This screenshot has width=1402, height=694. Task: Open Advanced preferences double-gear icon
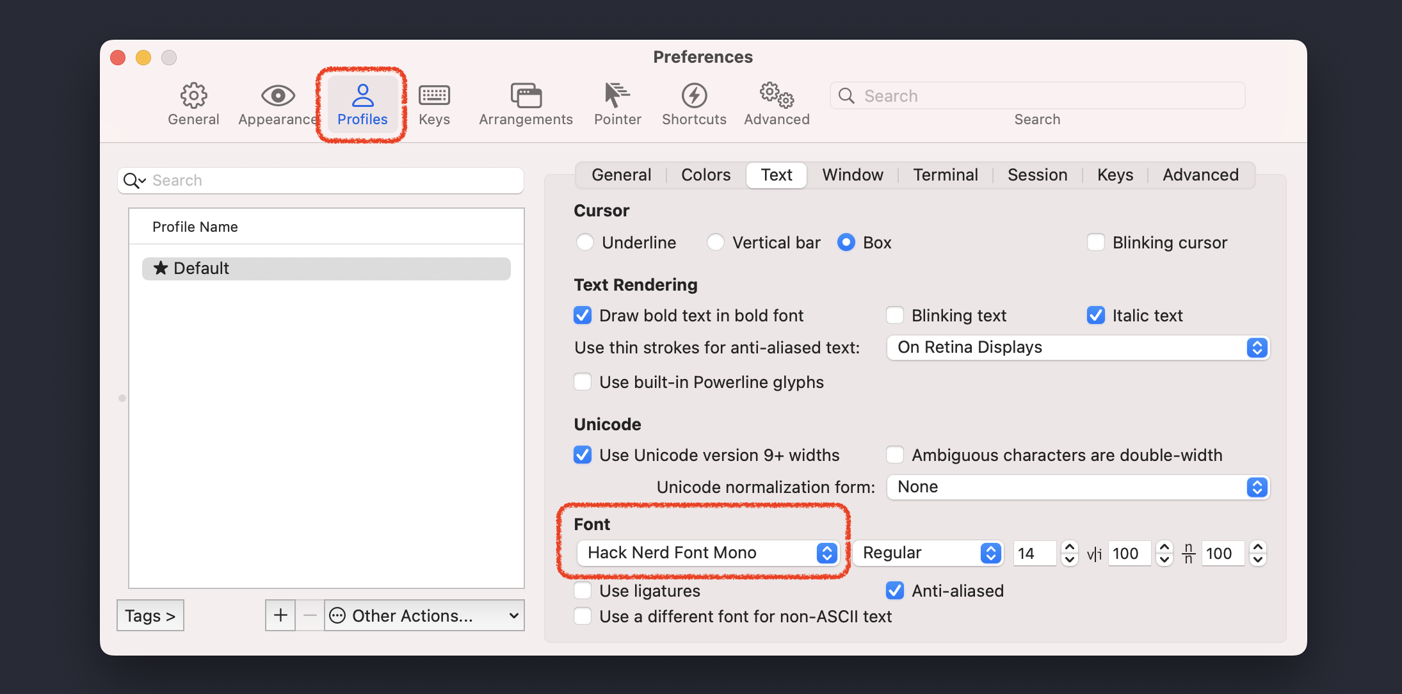point(777,96)
